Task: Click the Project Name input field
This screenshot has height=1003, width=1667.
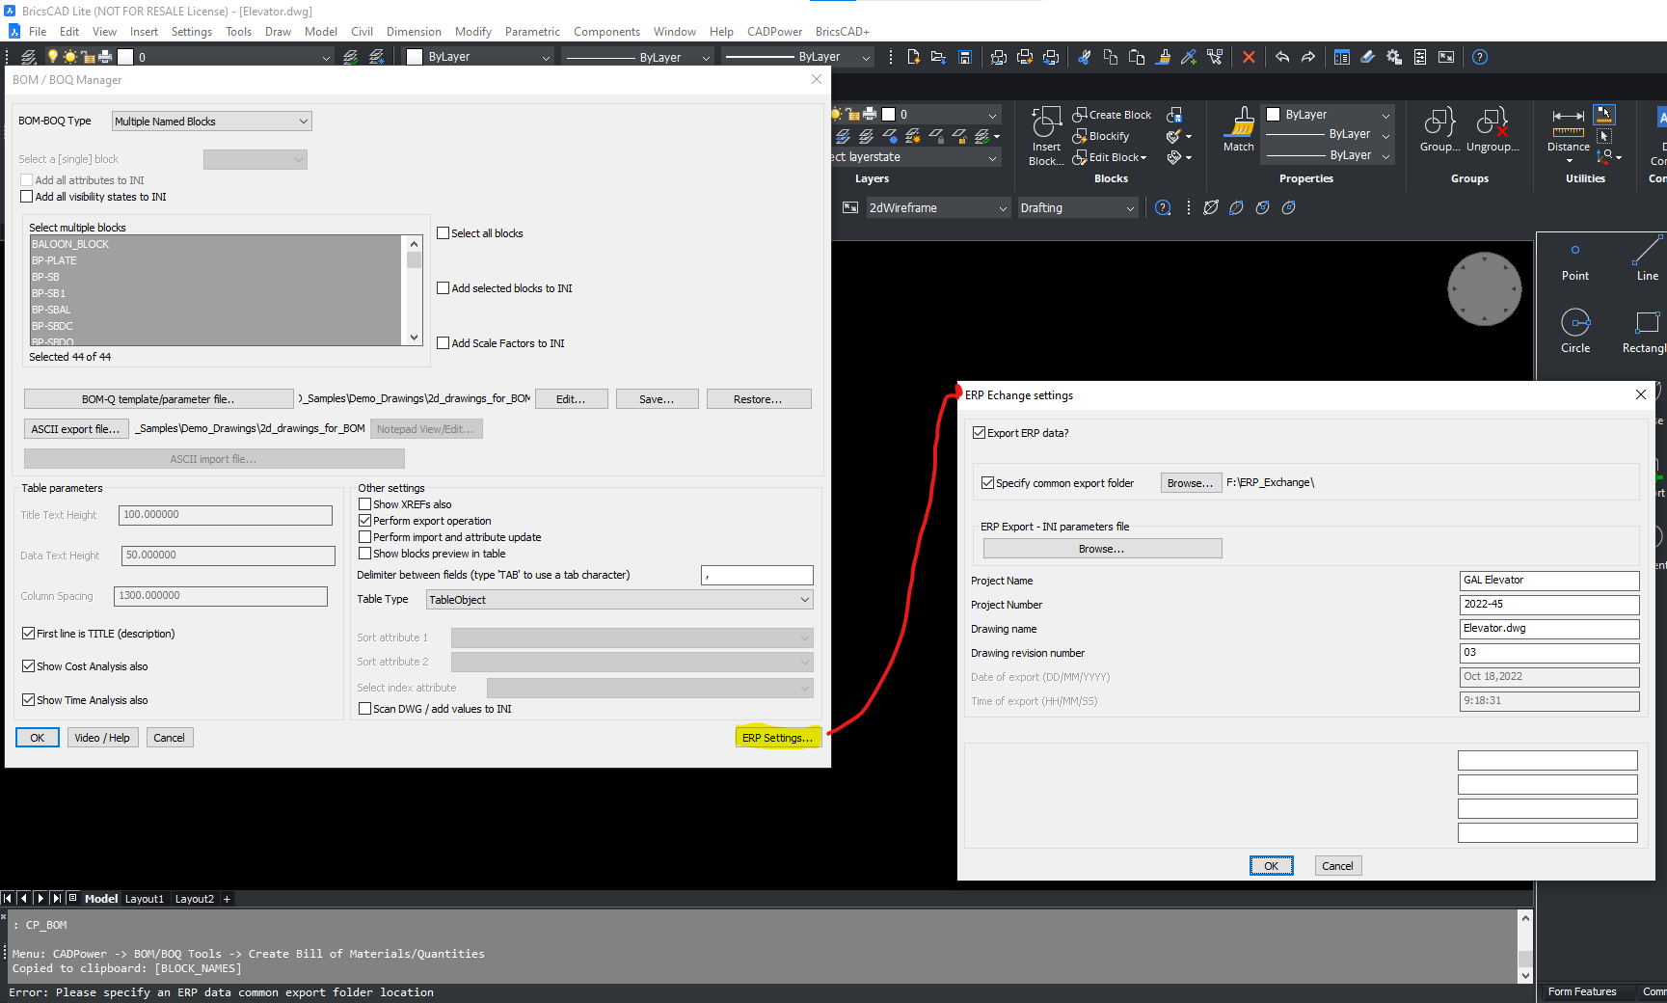Action: [1548, 581]
